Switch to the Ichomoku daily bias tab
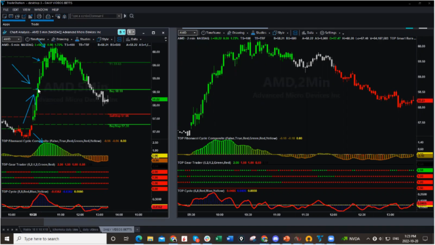Image resolution: width=435 pixels, height=245 pixels. pos(65,230)
